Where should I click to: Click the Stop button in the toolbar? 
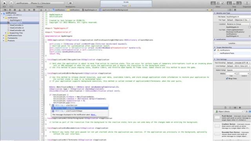tap(11, 3)
